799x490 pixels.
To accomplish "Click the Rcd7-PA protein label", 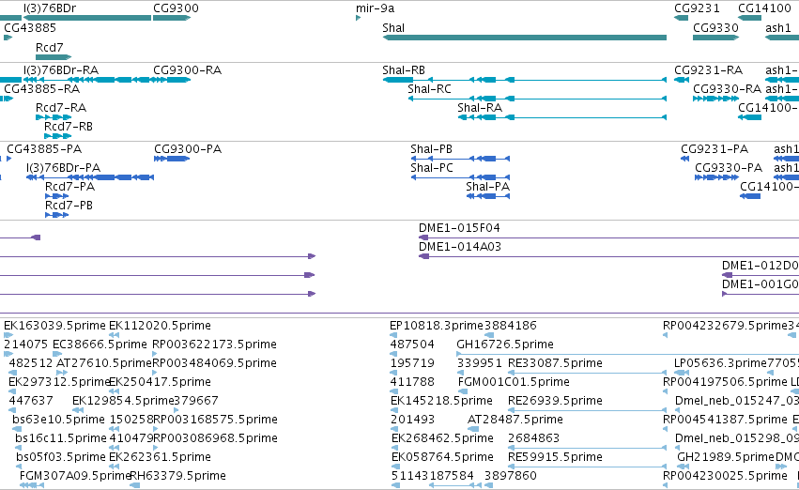I will point(69,187).
